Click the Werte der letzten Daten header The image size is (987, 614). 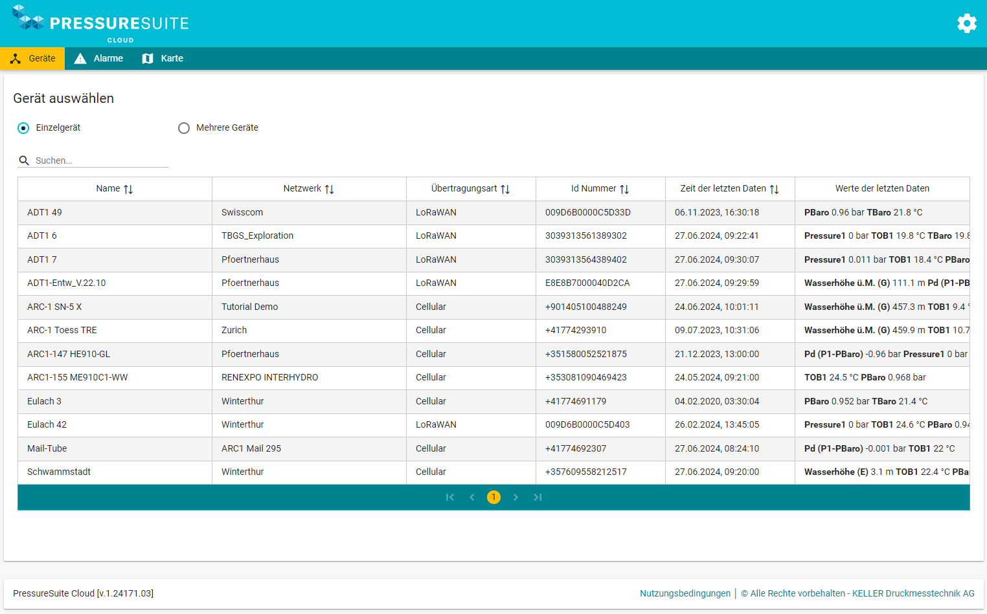(x=882, y=188)
